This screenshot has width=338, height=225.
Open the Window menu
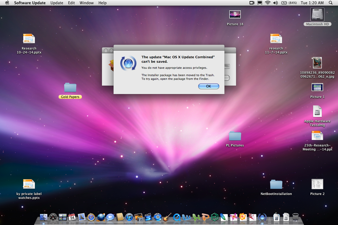coord(87,3)
